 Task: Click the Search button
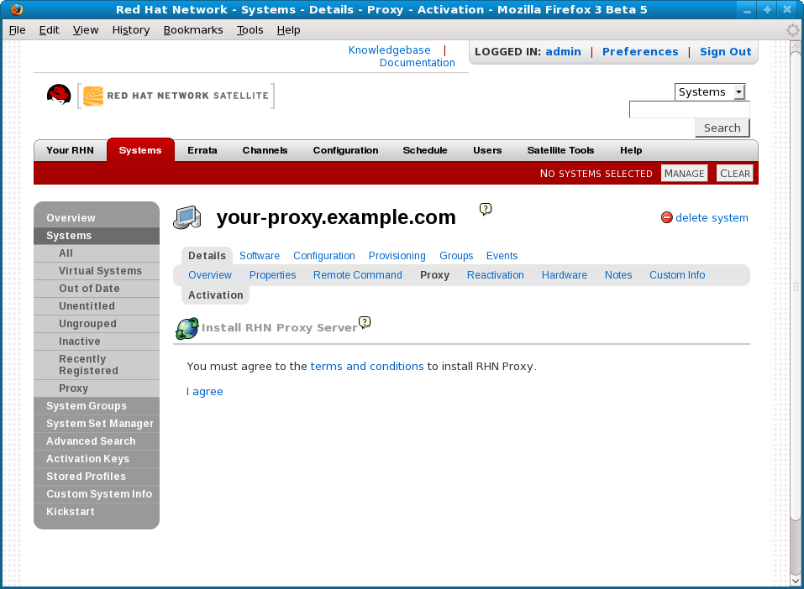[722, 128]
